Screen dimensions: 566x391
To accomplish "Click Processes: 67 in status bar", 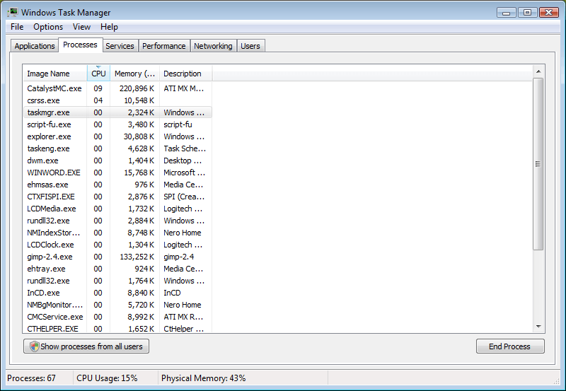I will (31, 378).
